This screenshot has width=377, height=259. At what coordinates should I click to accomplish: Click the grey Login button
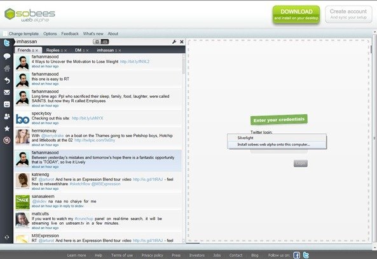301,164
